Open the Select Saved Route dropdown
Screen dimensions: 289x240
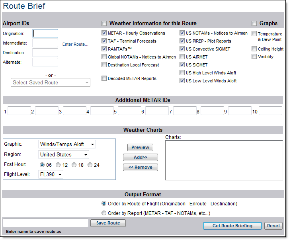(x=51, y=83)
